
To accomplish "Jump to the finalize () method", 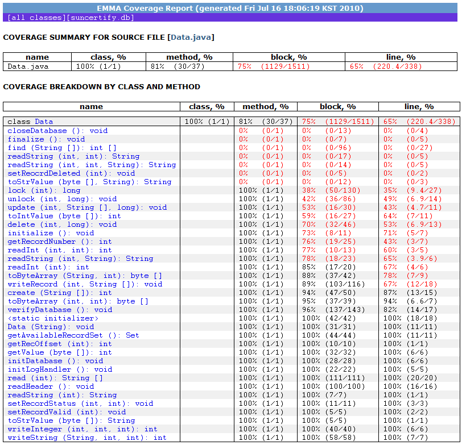I will 46,139.
